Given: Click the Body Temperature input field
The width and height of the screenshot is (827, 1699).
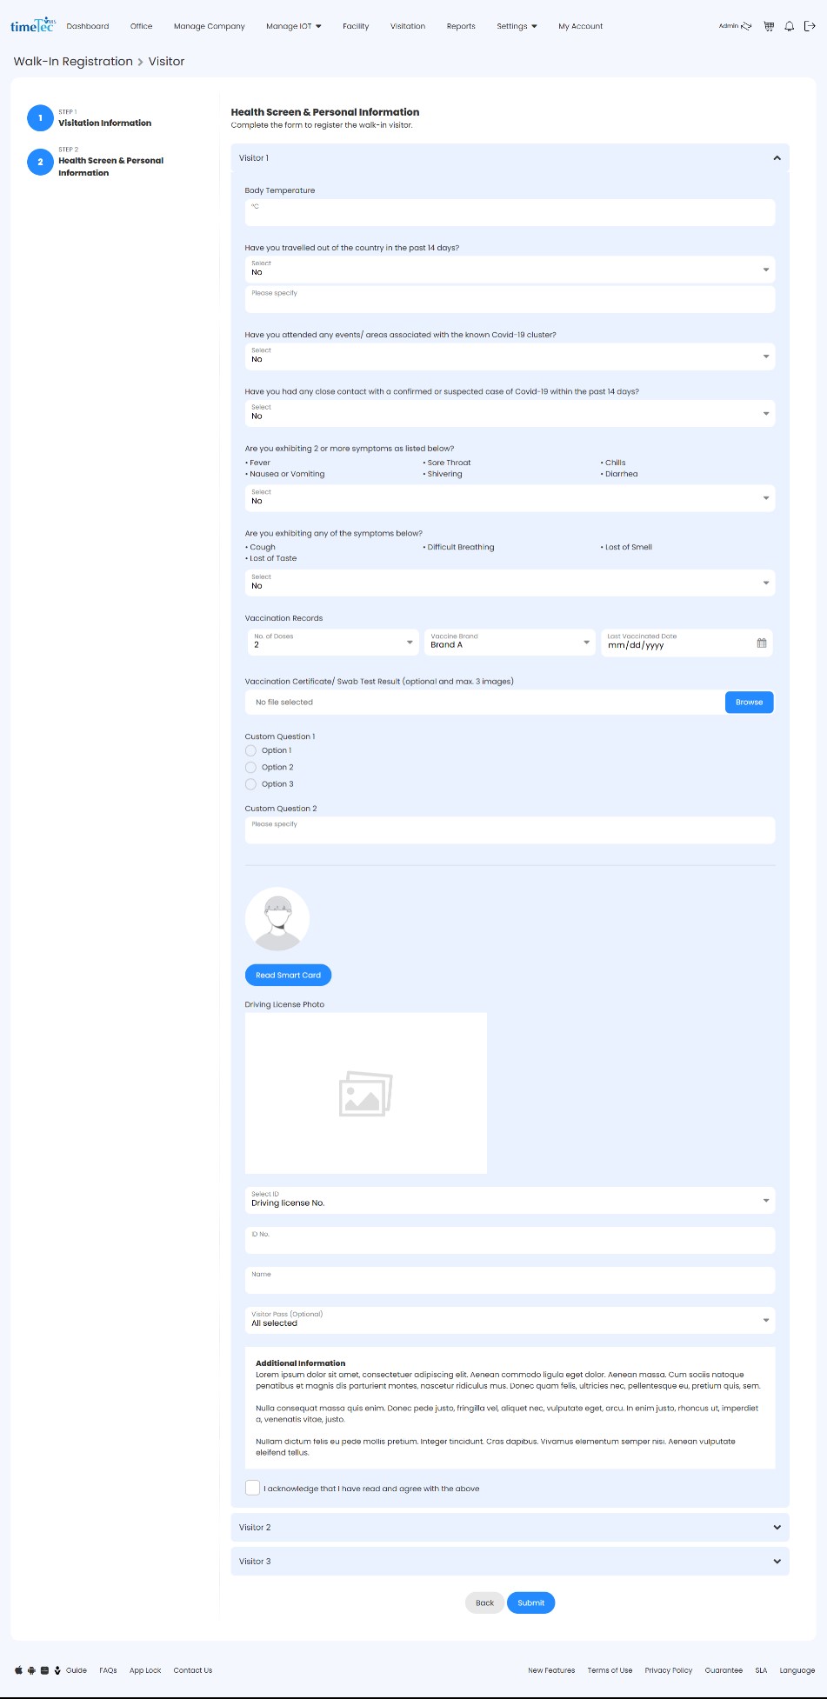Looking at the screenshot, I should tap(510, 213).
